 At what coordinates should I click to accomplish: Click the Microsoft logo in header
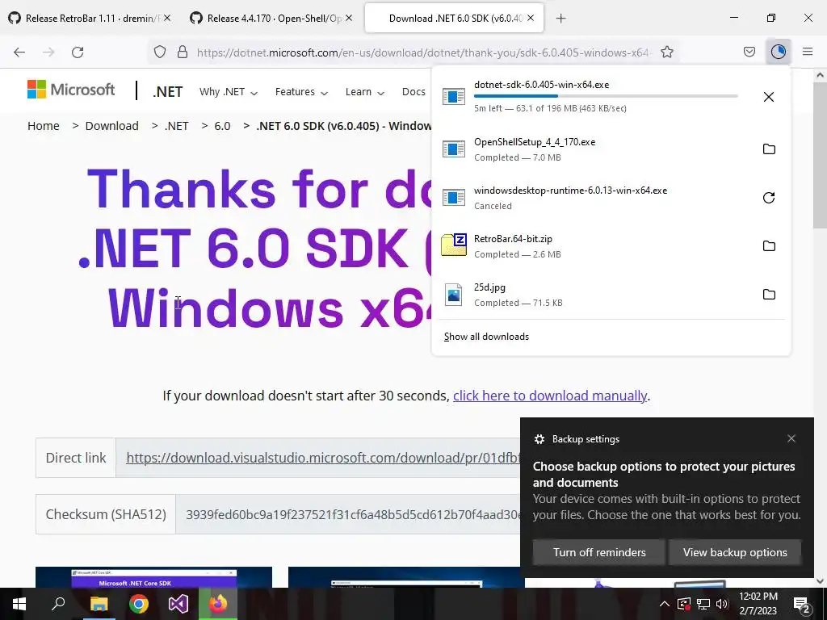click(71, 90)
